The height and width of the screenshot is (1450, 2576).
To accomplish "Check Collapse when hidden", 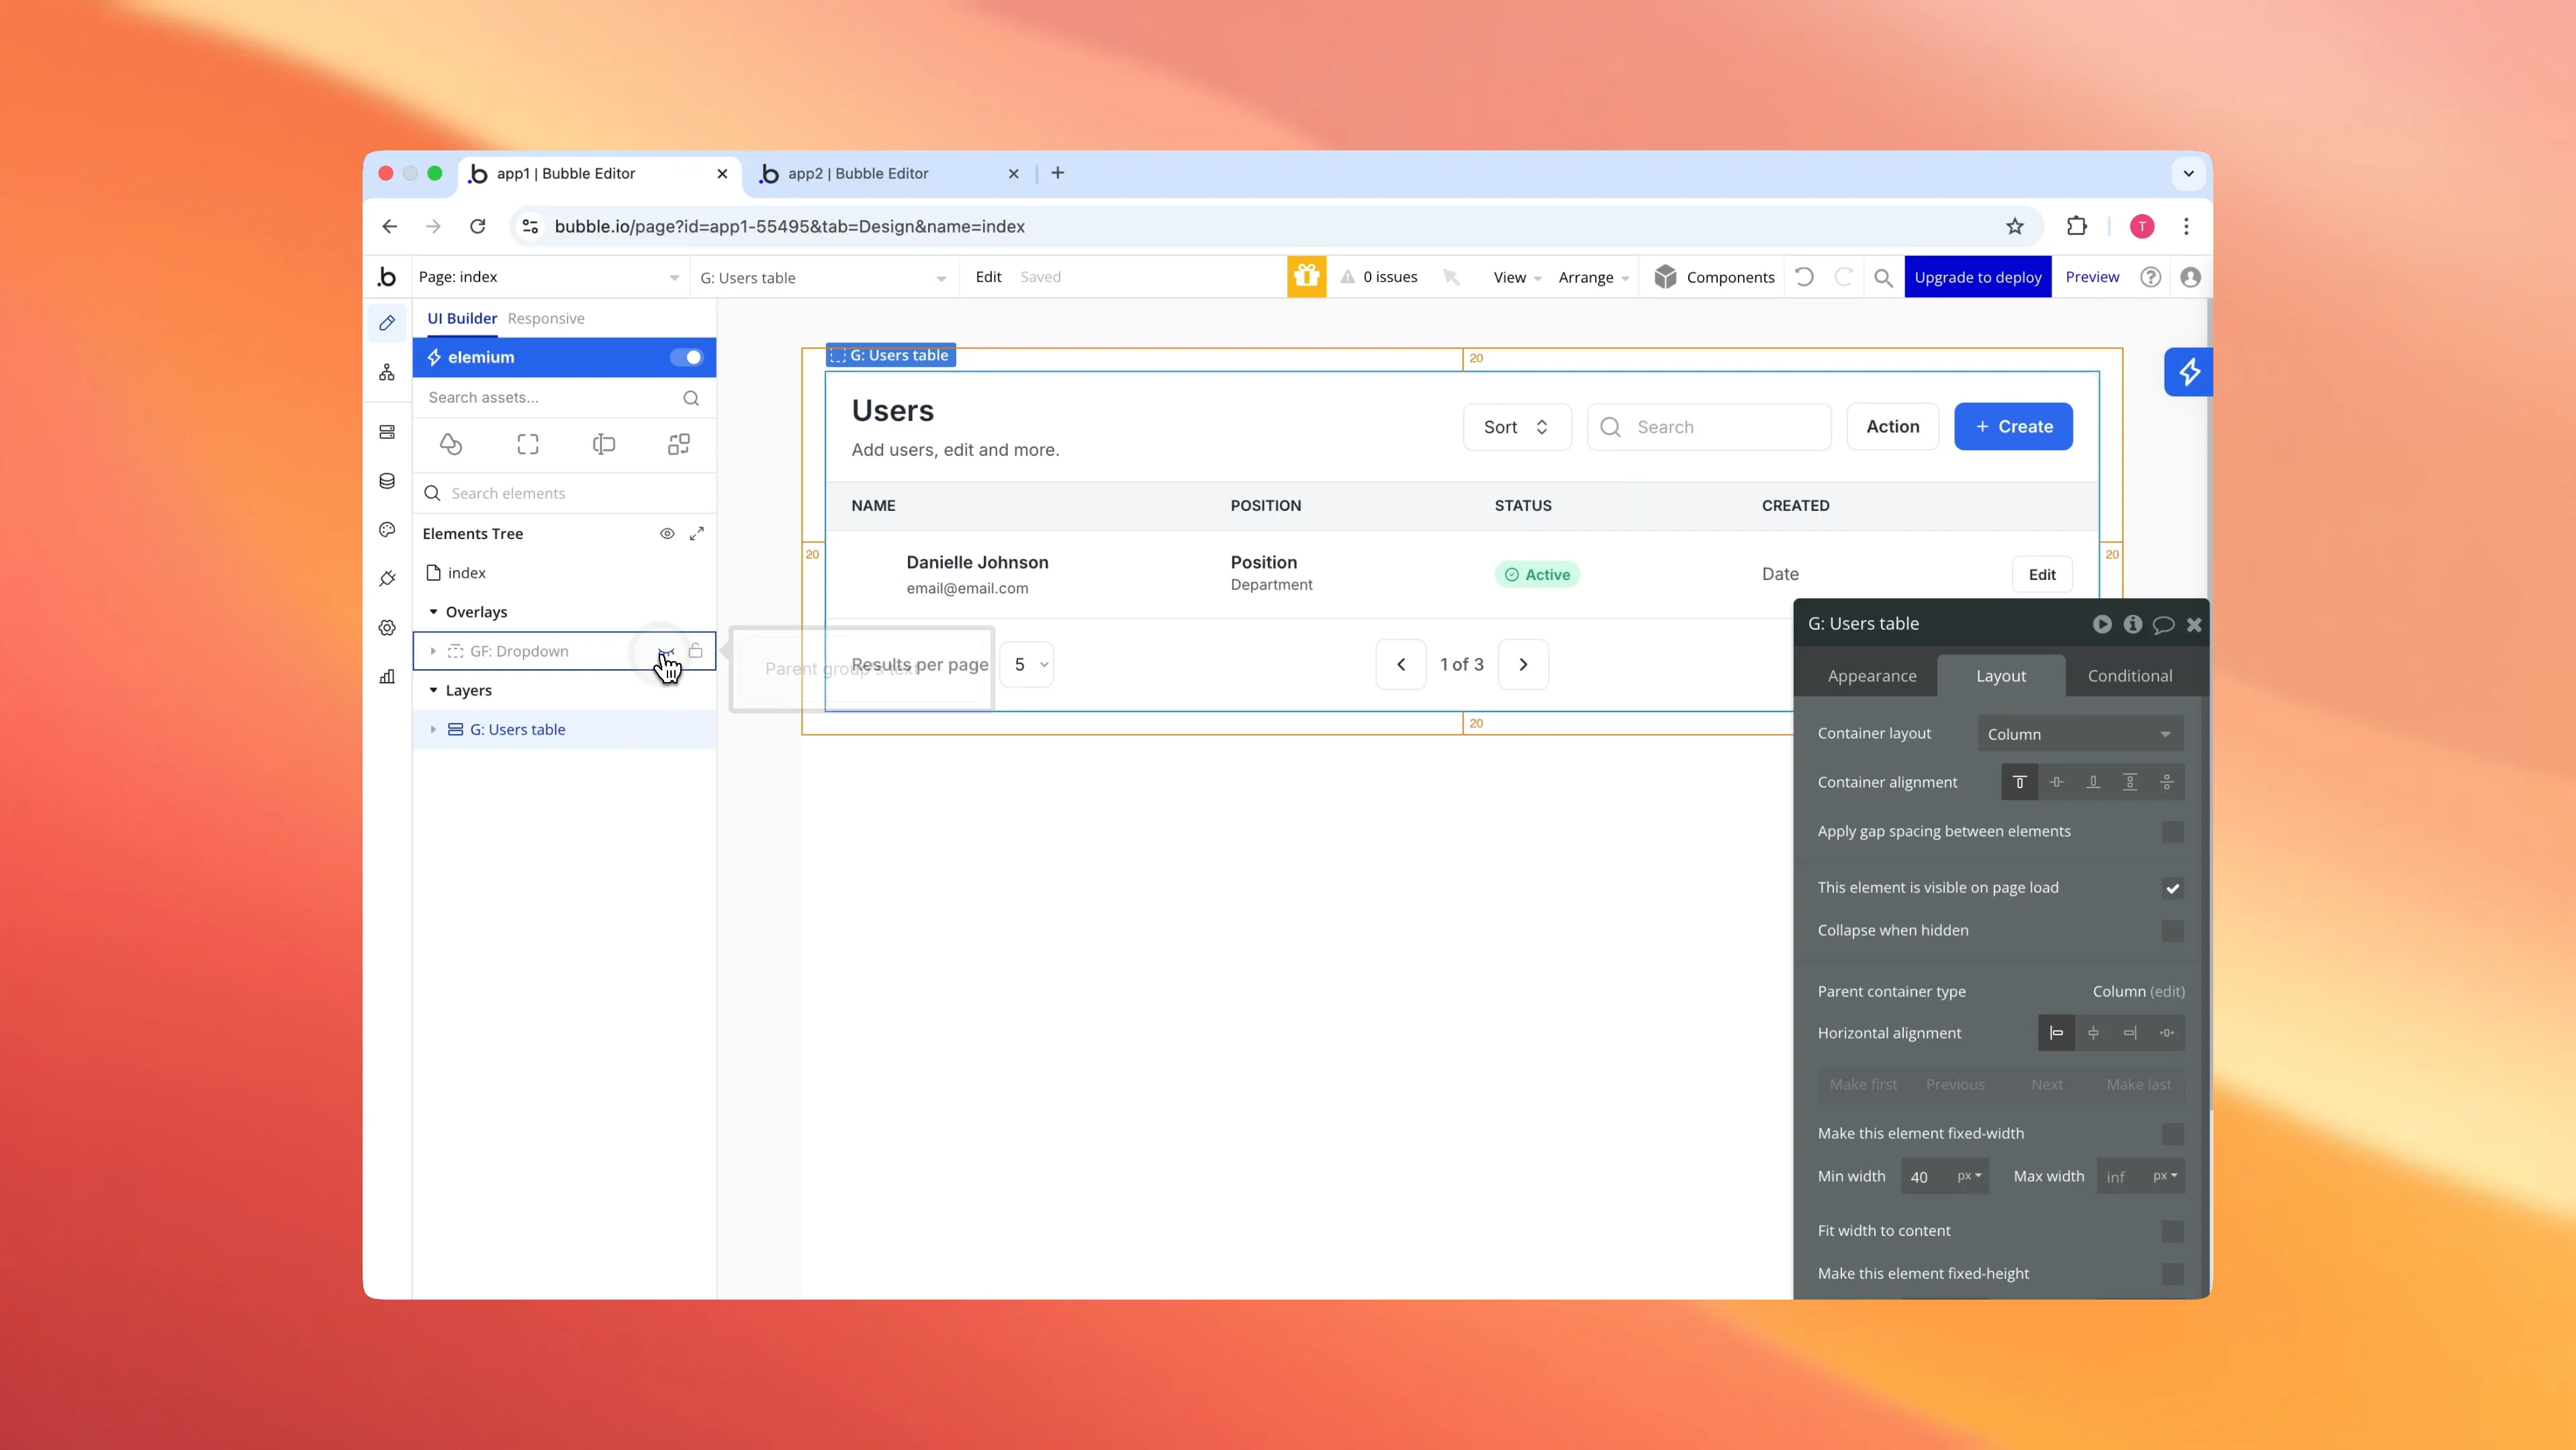I will click(x=2172, y=930).
